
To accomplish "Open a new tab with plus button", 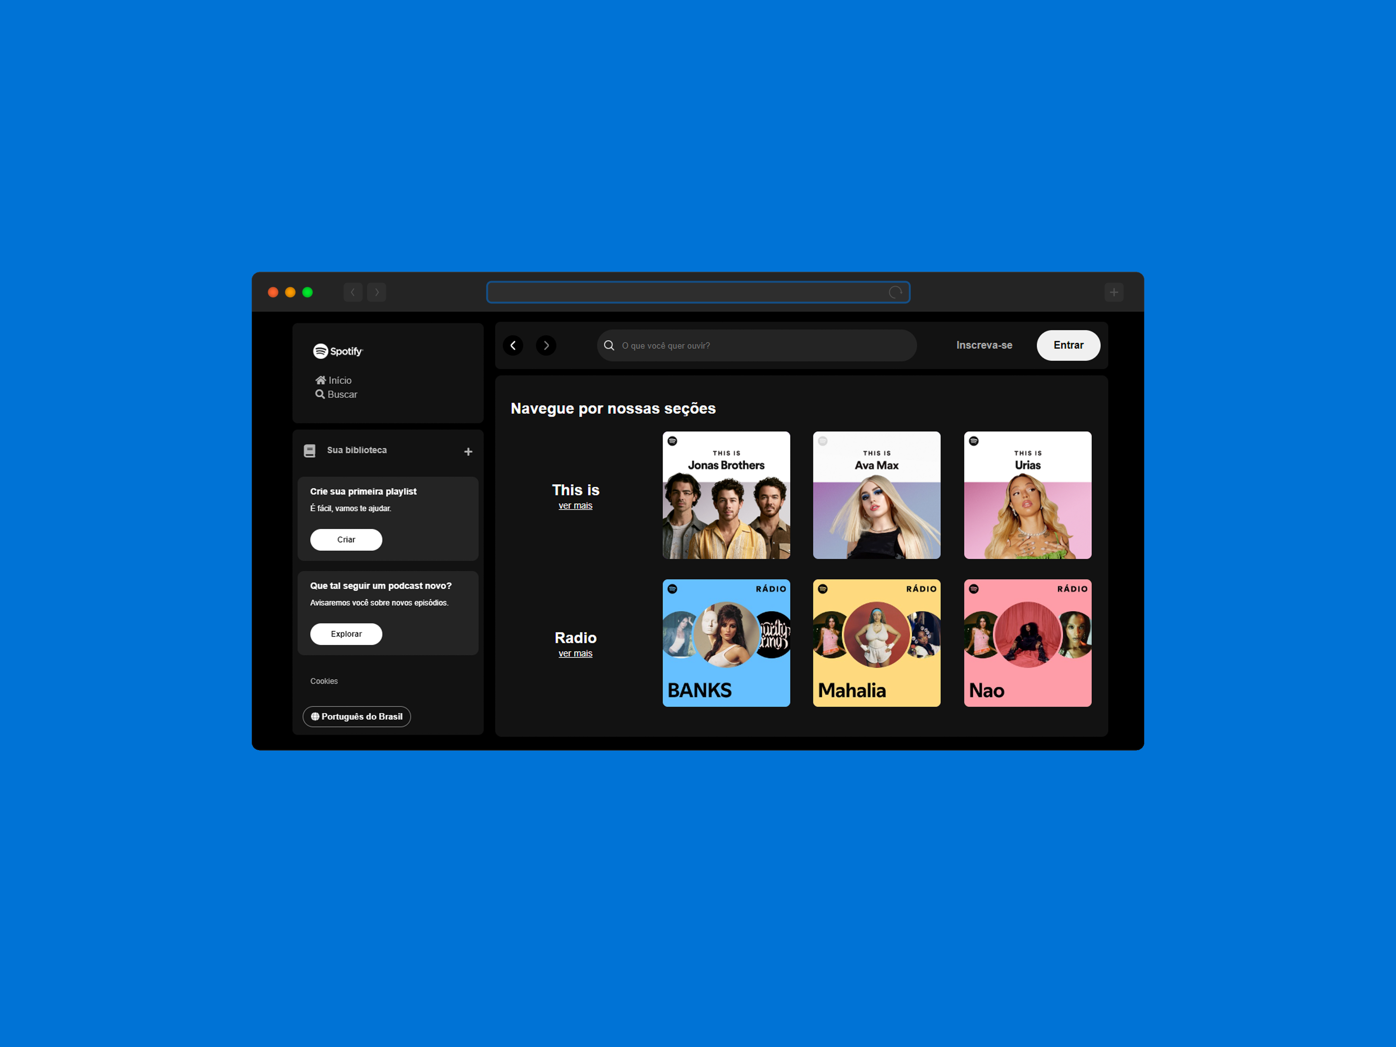I will pos(1114,292).
